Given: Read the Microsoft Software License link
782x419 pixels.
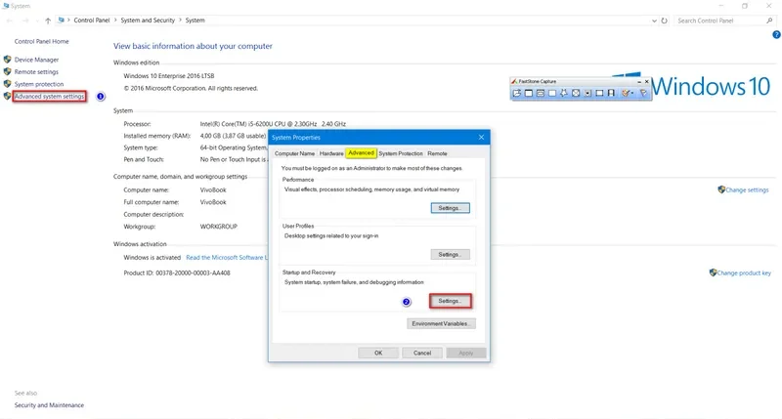Looking at the screenshot, I should [227, 258].
